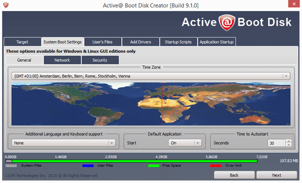Open the Security sub-tab

tap(100, 60)
